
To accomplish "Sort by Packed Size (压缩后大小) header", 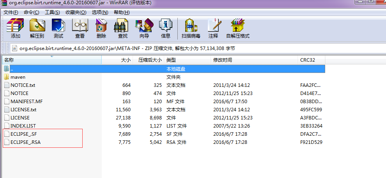I will pos(148,60).
